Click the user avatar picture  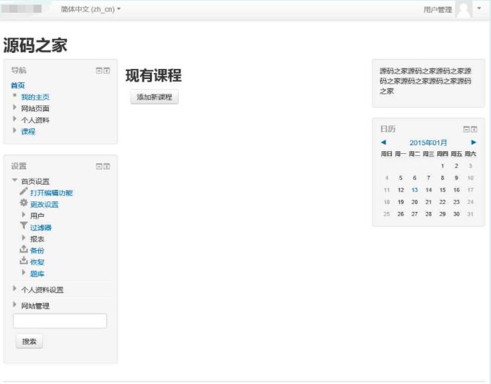pos(464,9)
